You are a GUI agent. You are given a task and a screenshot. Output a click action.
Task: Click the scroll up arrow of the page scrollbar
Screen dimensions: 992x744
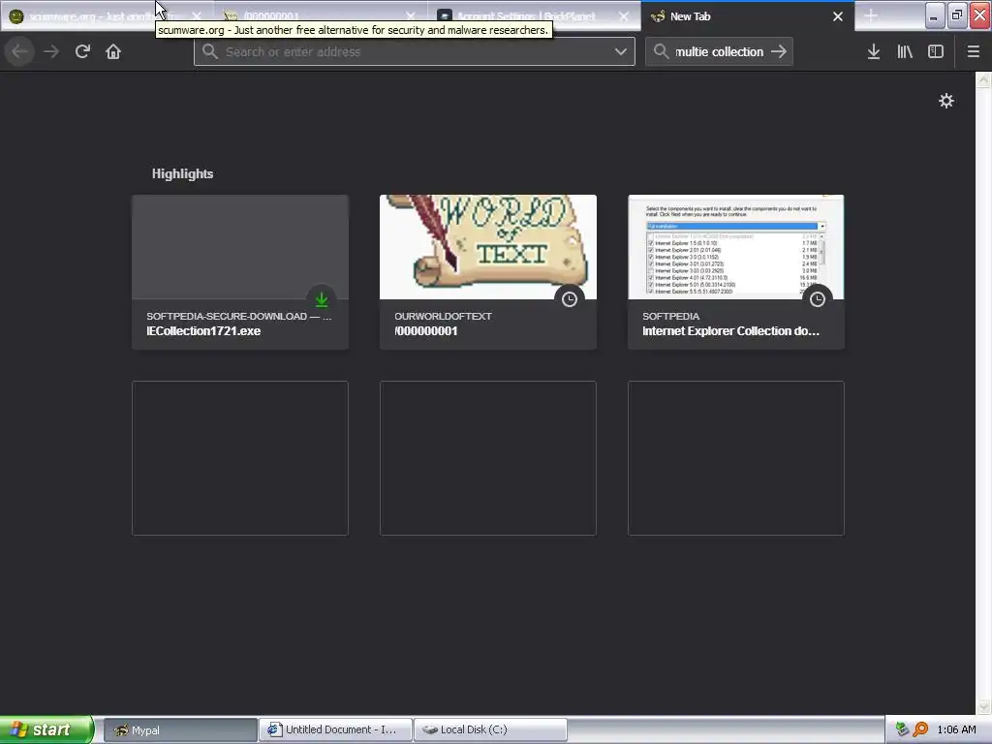point(983,79)
